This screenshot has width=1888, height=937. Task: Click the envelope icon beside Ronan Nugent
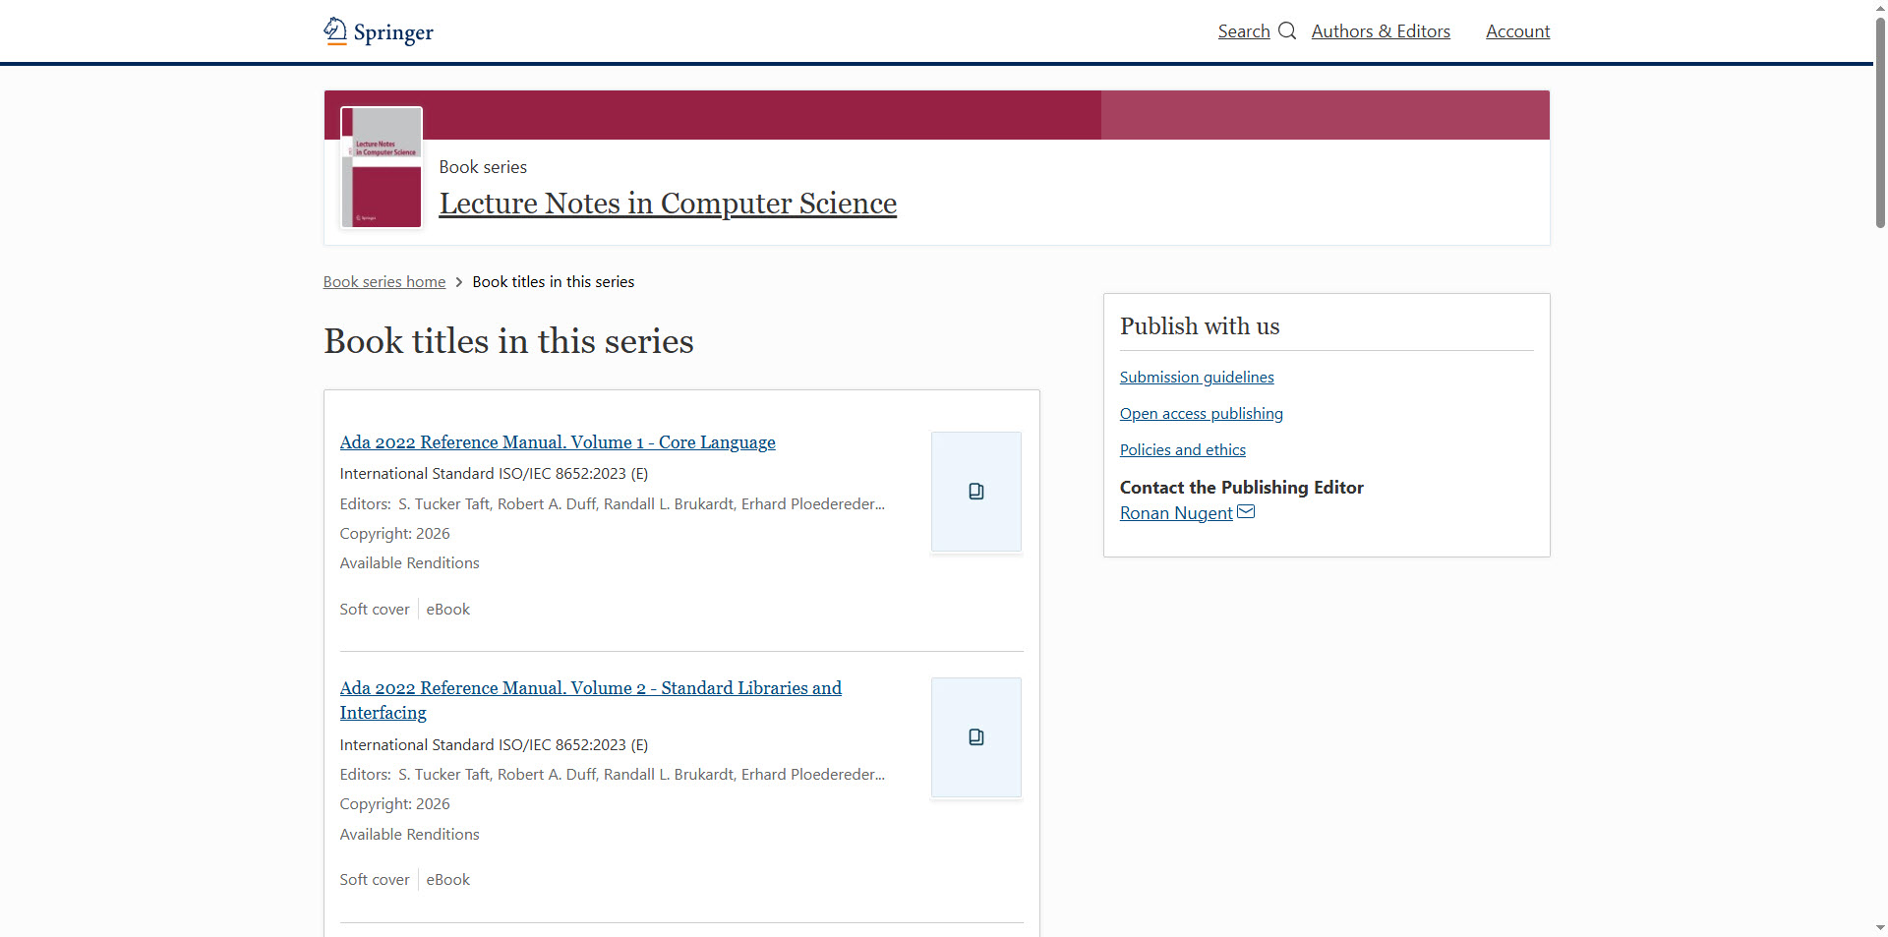(x=1246, y=512)
